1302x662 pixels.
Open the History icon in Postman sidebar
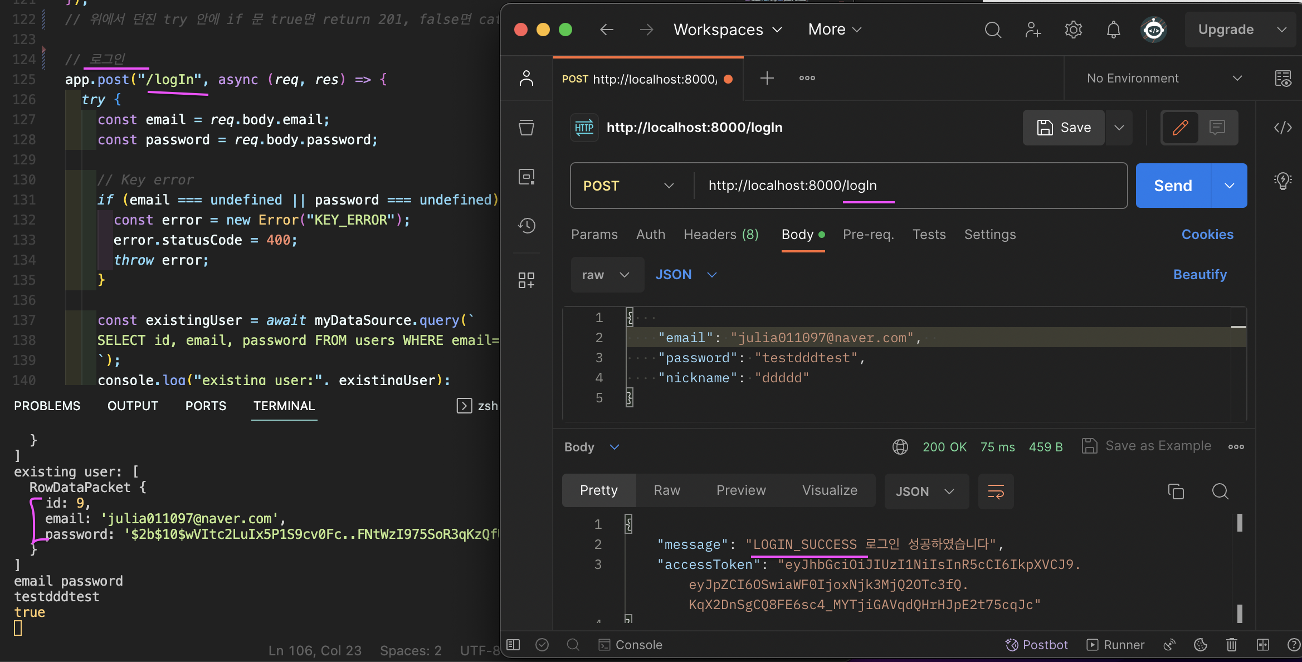[x=526, y=226]
